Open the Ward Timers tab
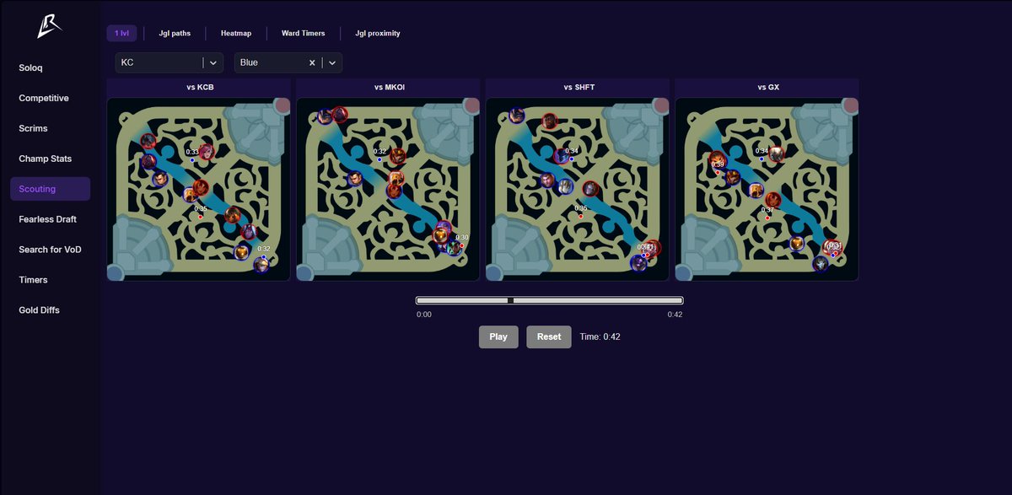1012x495 pixels. [x=304, y=34]
